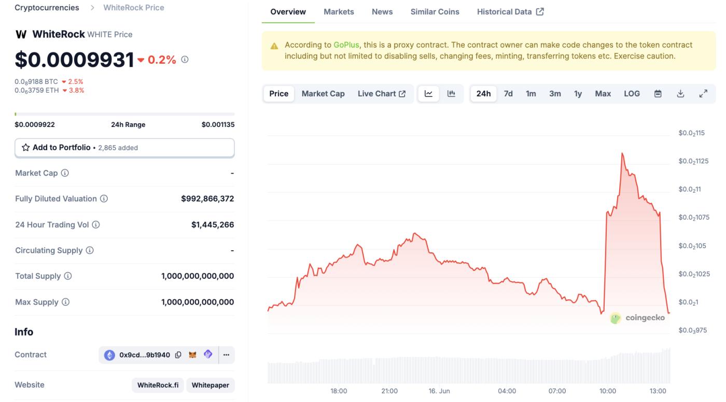The height and width of the screenshot is (402, 726).
Task: Switch chart to Market Cap view
Action: pos(323,93)
